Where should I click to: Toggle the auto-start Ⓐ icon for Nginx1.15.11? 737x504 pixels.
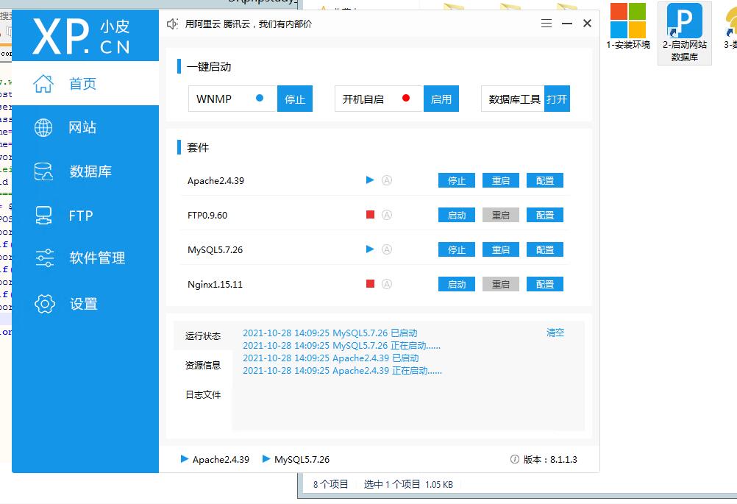387,284
